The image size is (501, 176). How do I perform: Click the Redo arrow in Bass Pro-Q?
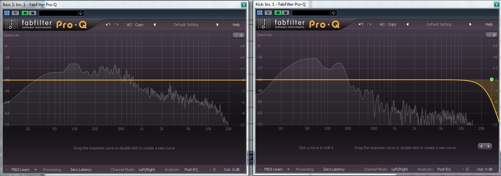coord(116,25)
